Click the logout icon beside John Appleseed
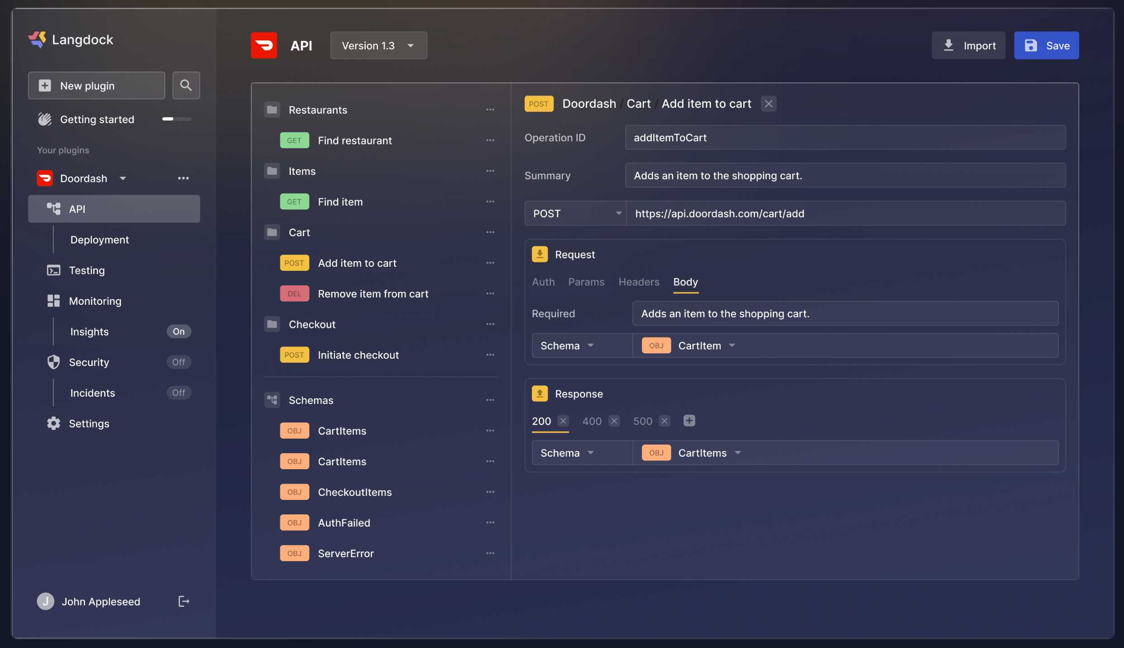The height and width of the screenshot is (648, 1124). point(183,601)
